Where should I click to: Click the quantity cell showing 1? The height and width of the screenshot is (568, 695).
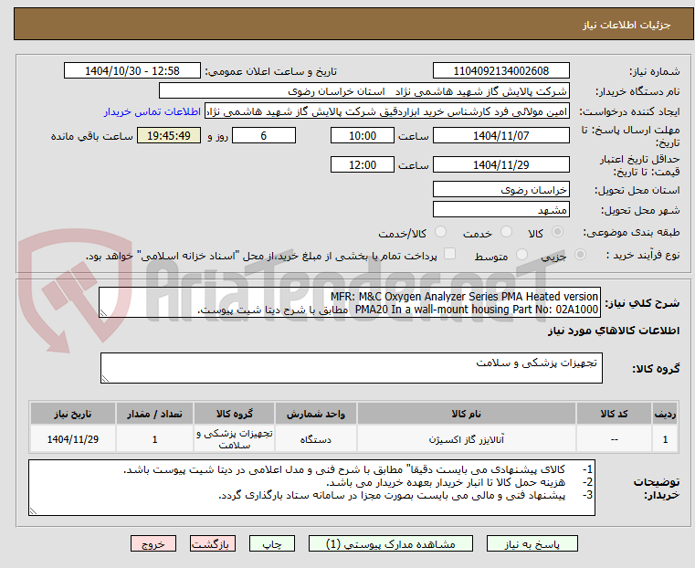point(154,439)
